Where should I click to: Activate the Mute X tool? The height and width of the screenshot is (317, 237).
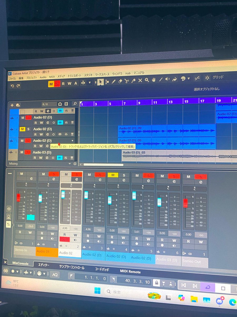point(140,81)
